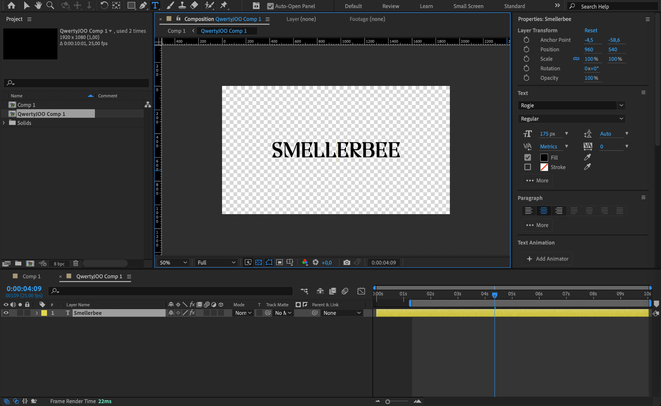Select the Pen tool
The height and width of the screenshot is (406, 661).
tap(143, 5)
